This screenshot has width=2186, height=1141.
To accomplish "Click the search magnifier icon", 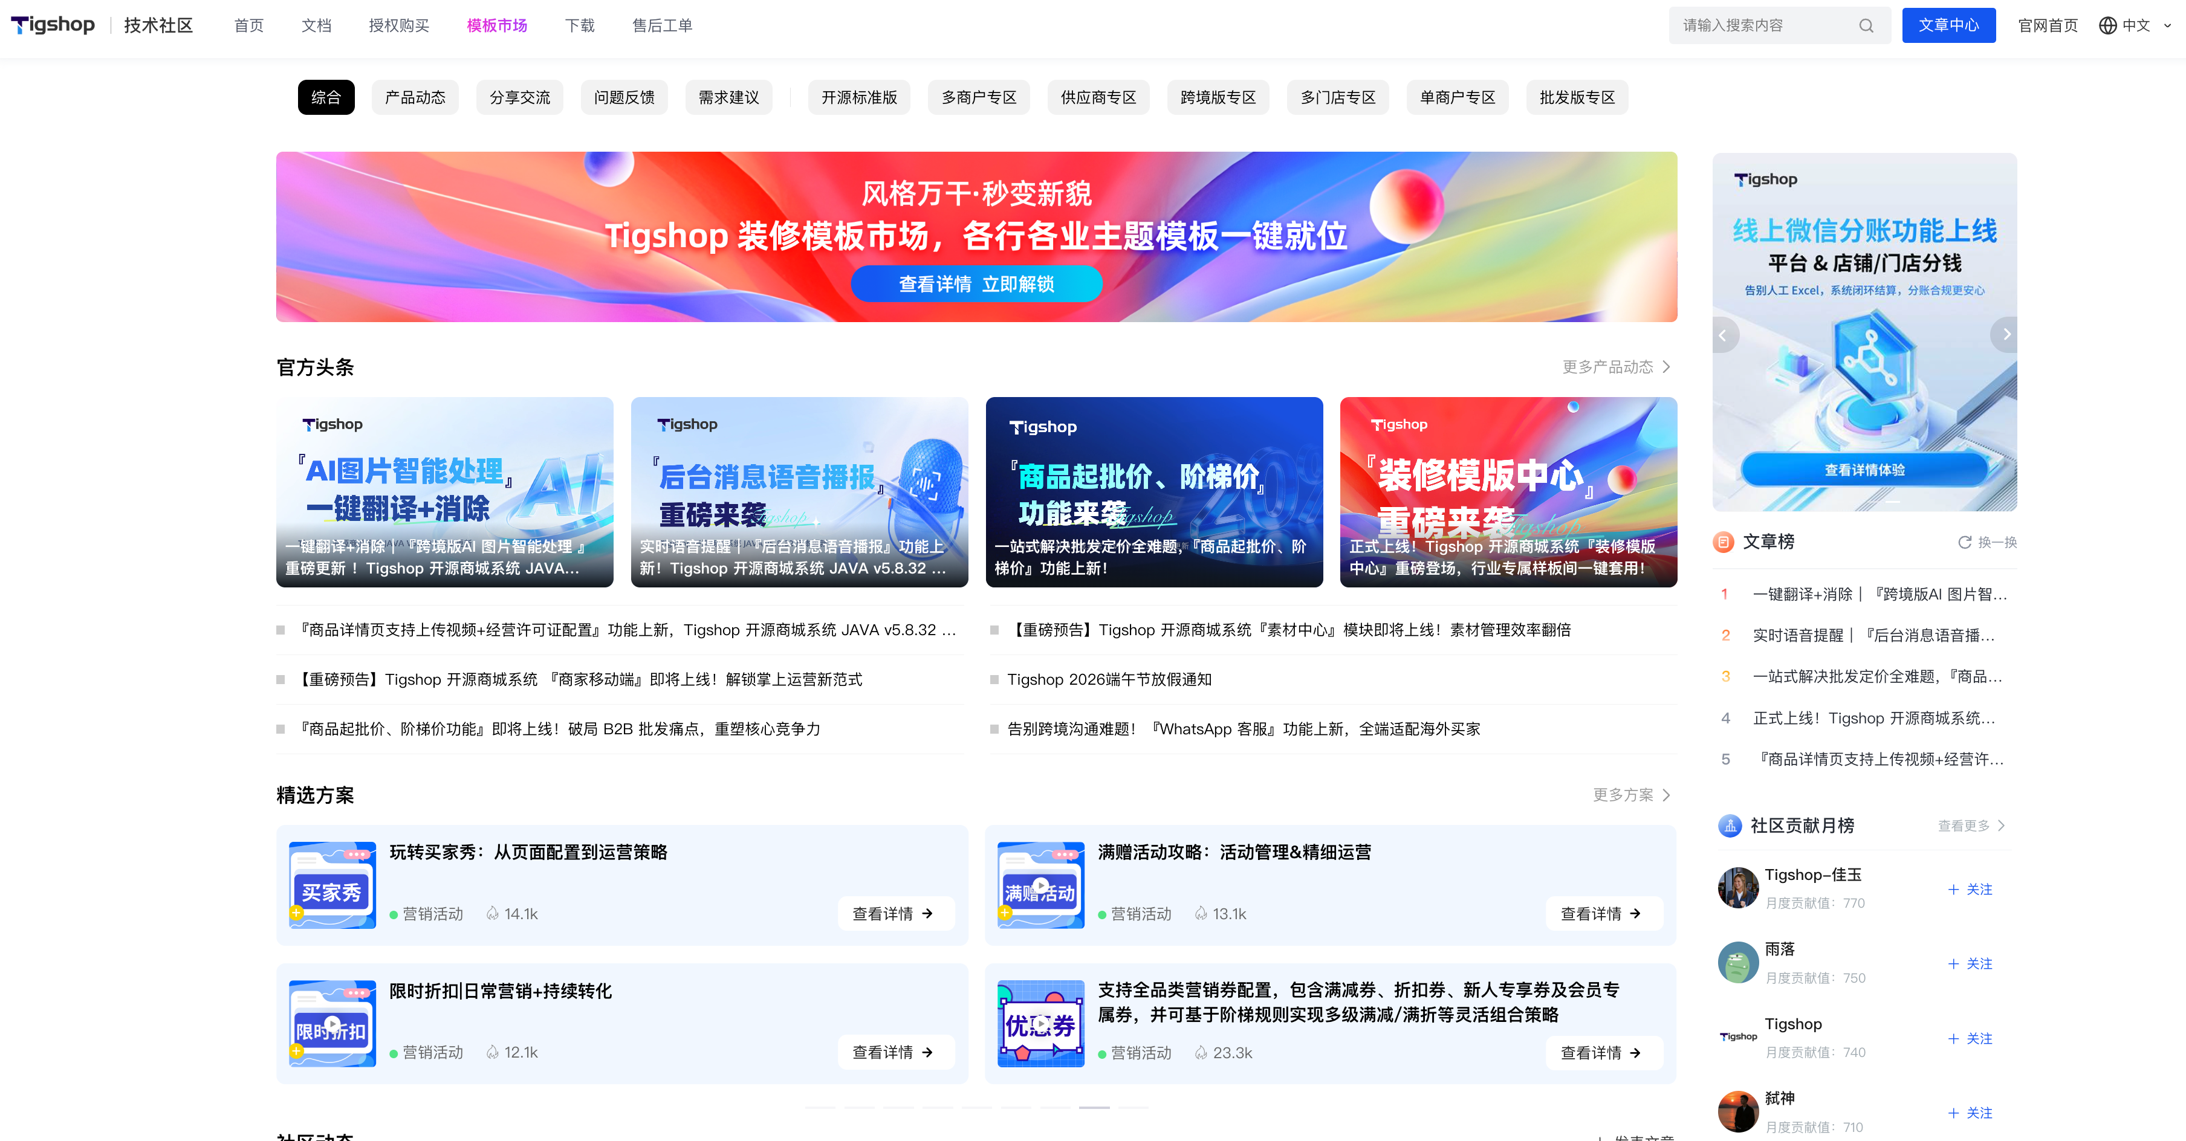I will 1865,25.
